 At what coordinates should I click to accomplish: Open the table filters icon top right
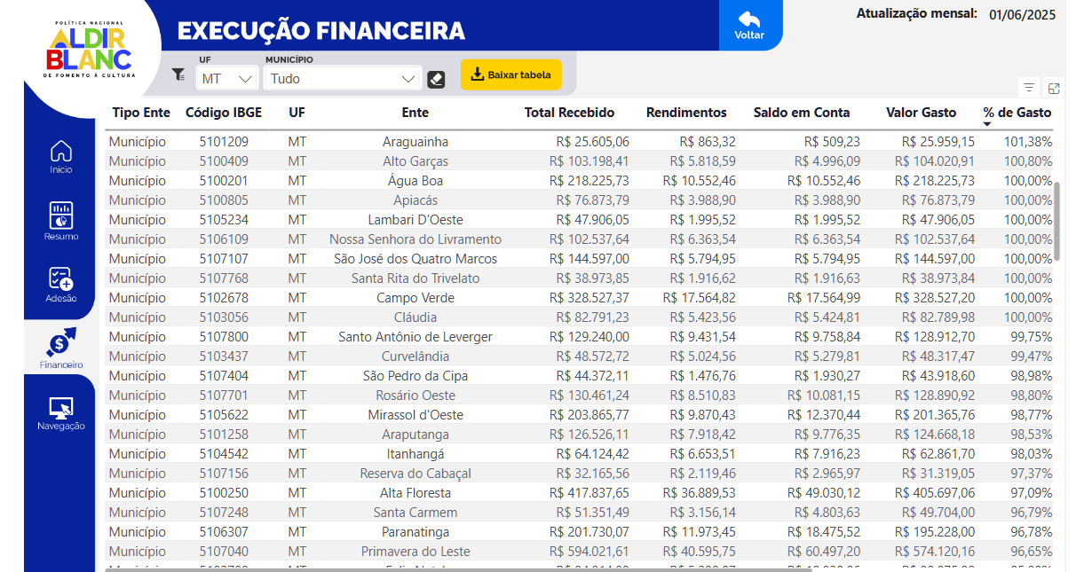[1029, 88]
